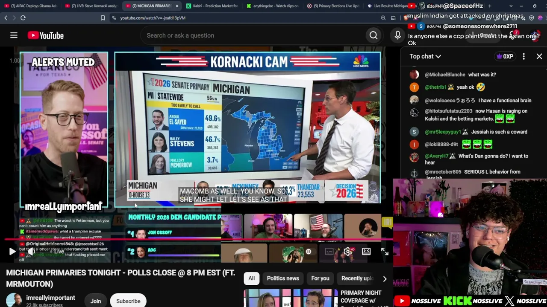
Task: Click @MichaelBlanche username in chat
Action: pos(445,75)
